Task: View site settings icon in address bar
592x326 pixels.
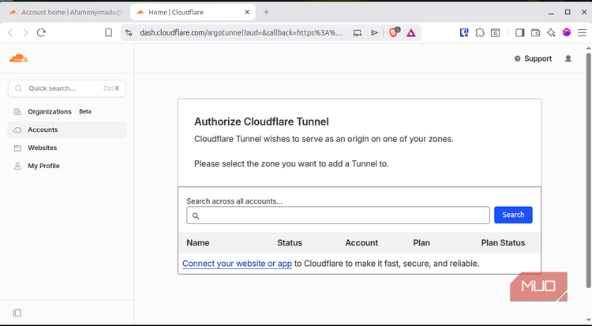Action: [x=129, y=33]
